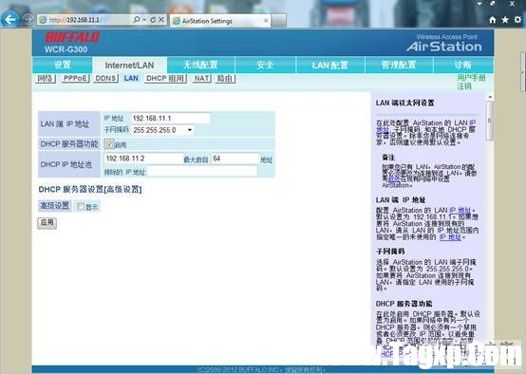Edit DHCP pool start address 192.168.11.2
Image resolution: width=526 pixels, height=374 pixels.
143,159
